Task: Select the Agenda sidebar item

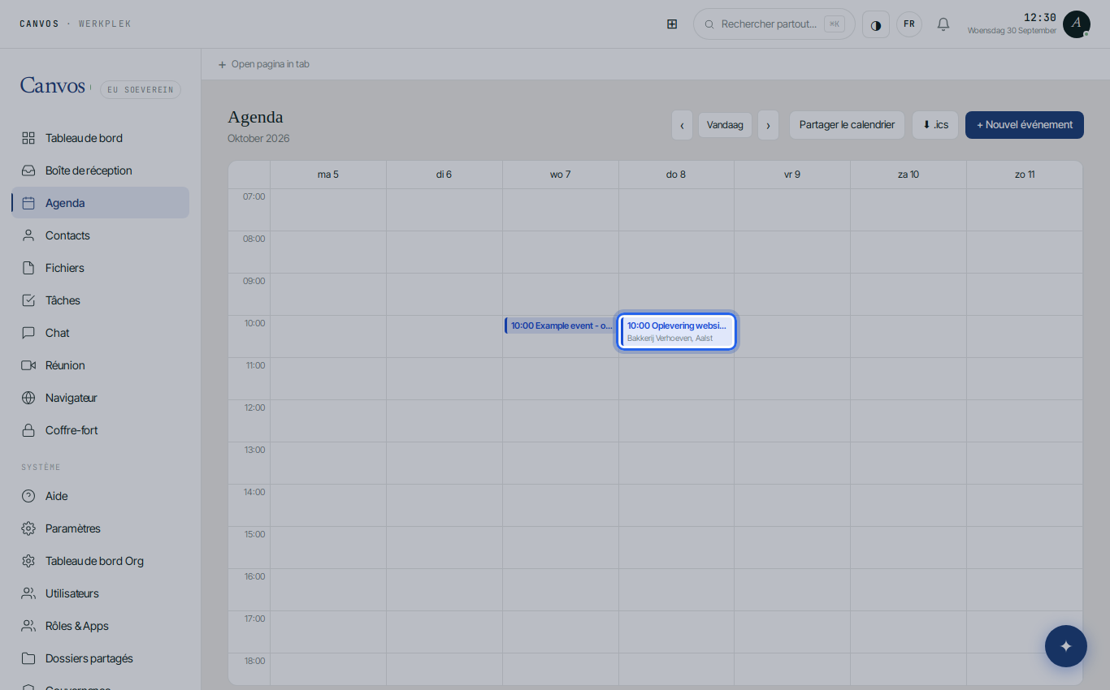Action: click(101, 203)
